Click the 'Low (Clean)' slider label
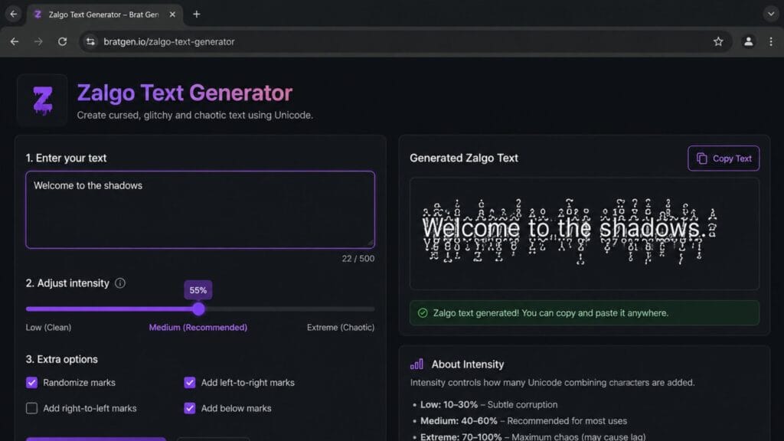The height and width of the screenshot is (441, 784). [48, 328]
